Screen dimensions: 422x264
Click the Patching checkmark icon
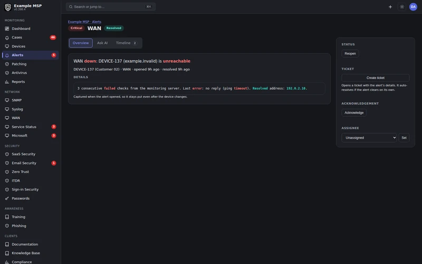[7, 64]
